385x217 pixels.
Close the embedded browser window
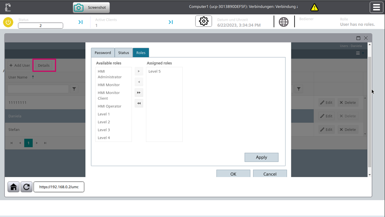pyautogui.click(x=366, y=38)
